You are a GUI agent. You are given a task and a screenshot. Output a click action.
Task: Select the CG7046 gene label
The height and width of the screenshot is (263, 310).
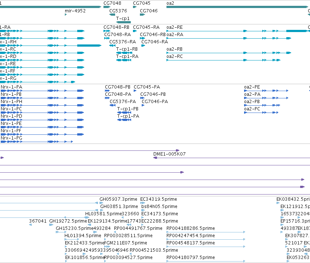click(149, 11)
